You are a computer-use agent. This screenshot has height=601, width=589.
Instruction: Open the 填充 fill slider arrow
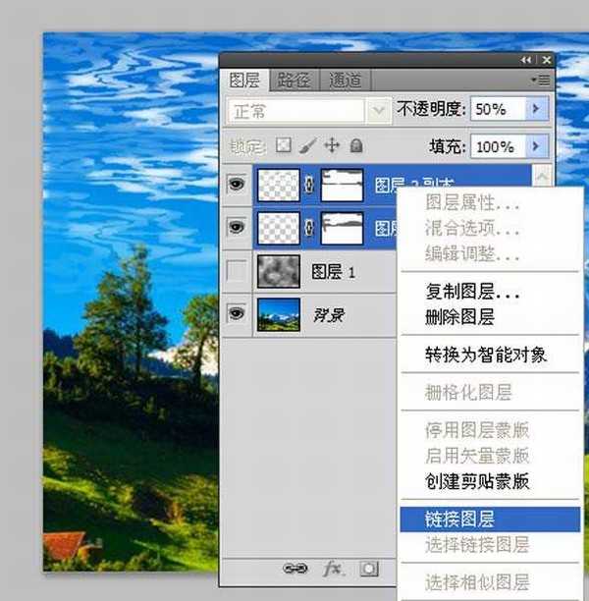(x=536, y=146)
